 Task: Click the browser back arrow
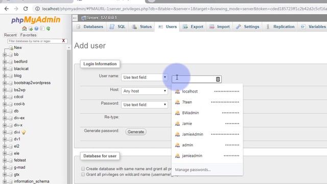7,9
